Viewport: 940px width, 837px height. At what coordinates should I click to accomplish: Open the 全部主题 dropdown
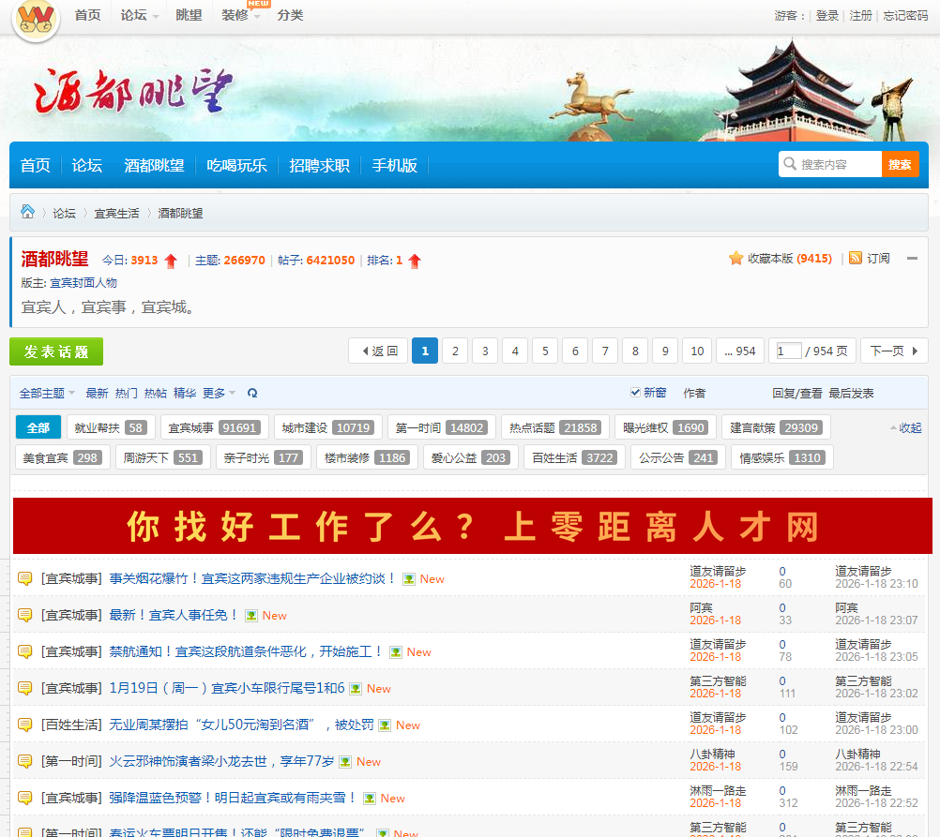pyautogui.click(x=47, y=394)
